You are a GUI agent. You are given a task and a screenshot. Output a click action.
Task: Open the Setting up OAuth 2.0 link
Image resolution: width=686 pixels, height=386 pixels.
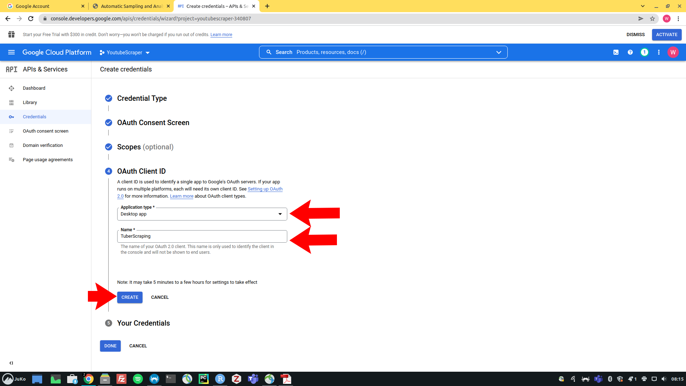tap(265, 189)
